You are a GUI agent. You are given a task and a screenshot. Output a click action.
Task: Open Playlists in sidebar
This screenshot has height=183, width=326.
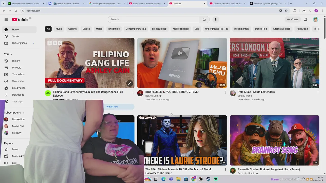click(x=19, y=68)
